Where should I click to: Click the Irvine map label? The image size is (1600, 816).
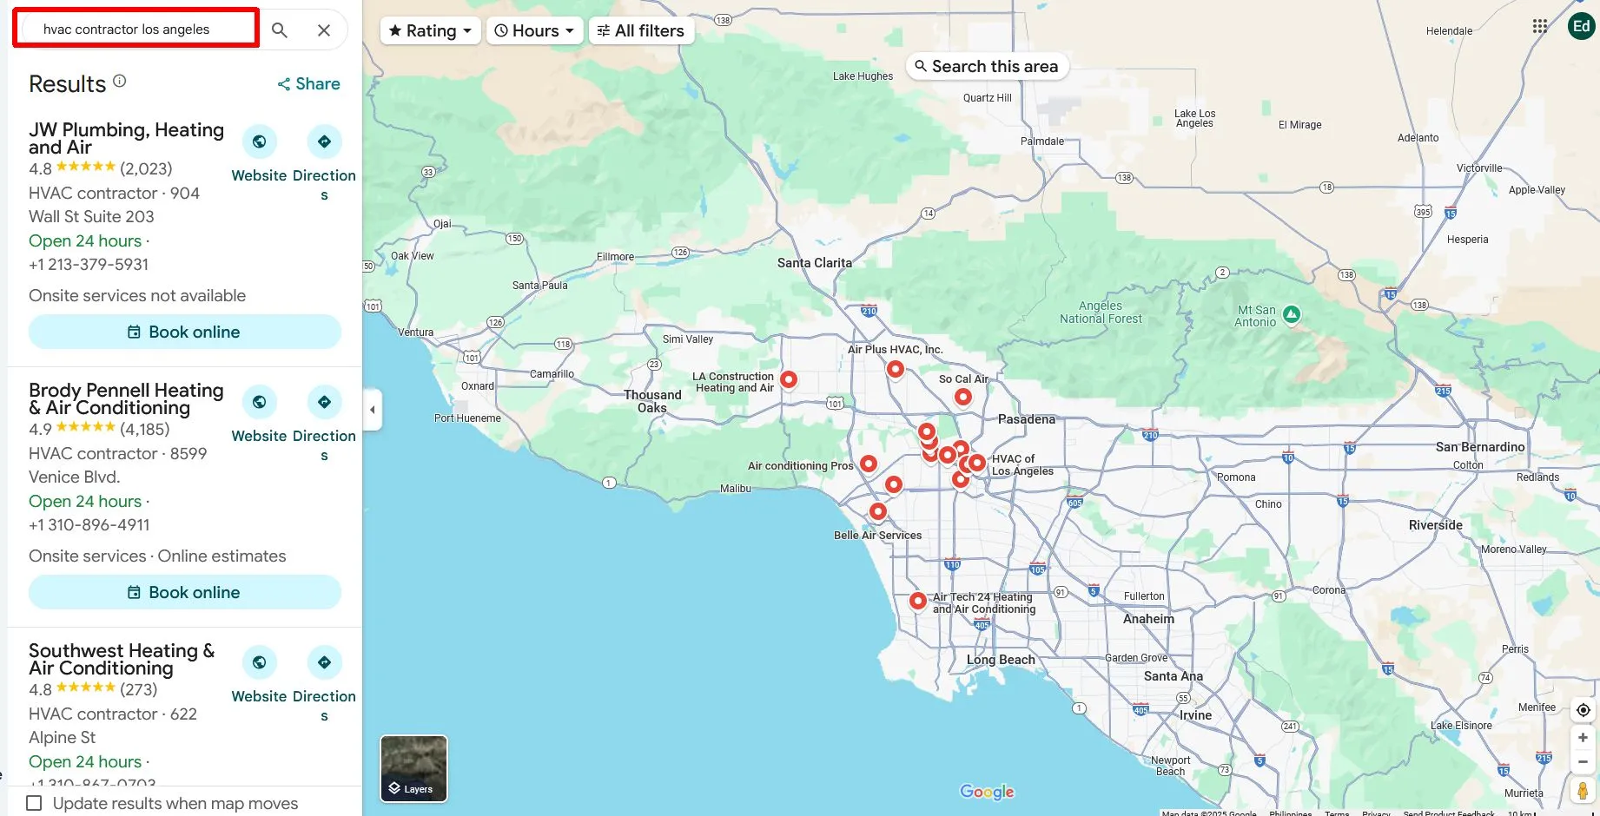click(1195, 715)
